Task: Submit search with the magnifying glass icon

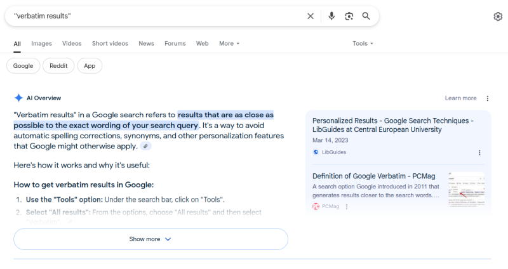Action: pyautogui.click(x=366, y=16)
